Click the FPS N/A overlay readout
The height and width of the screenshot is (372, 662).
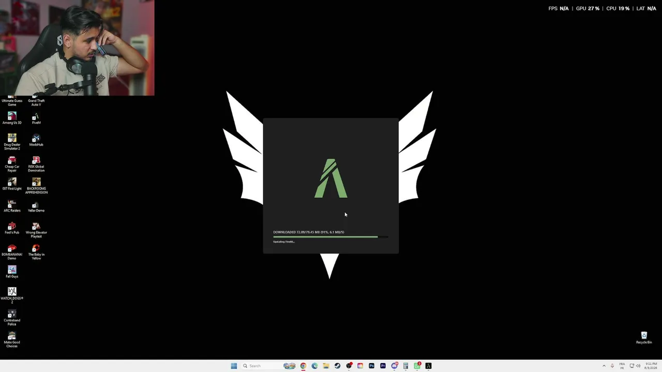point(559,8)
